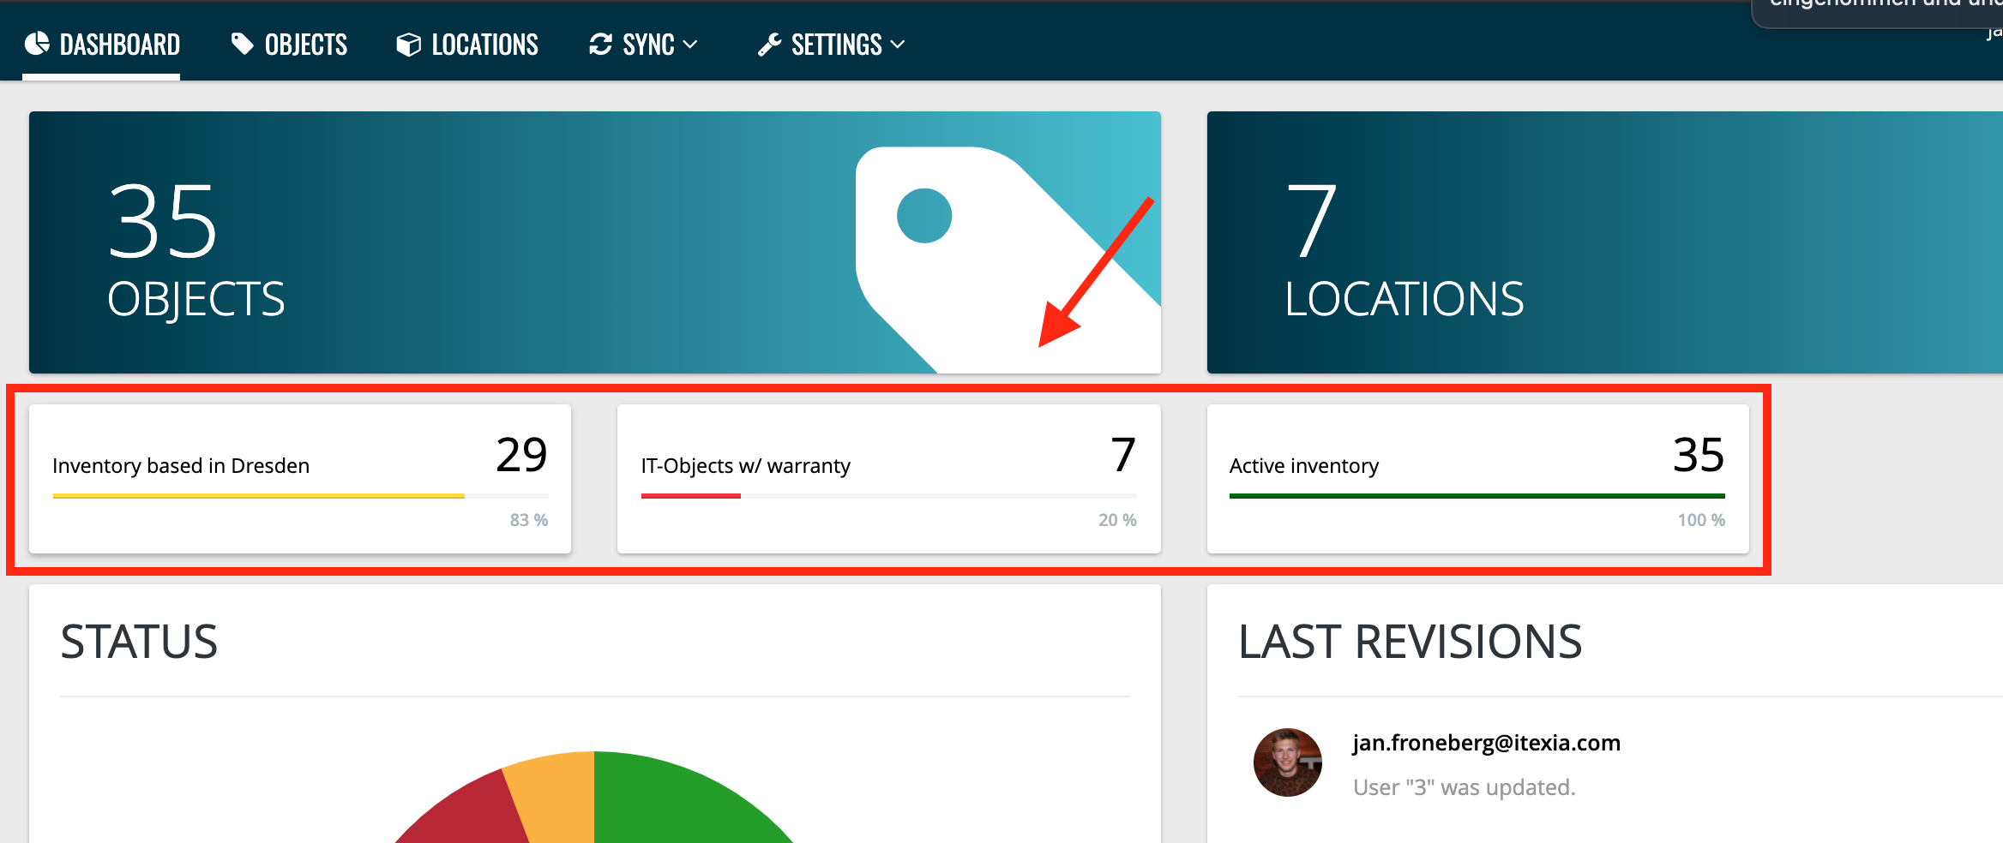Click the green Active inventory progress bar
Viewport: 2003px width, 843px height.
[1477, 496]
